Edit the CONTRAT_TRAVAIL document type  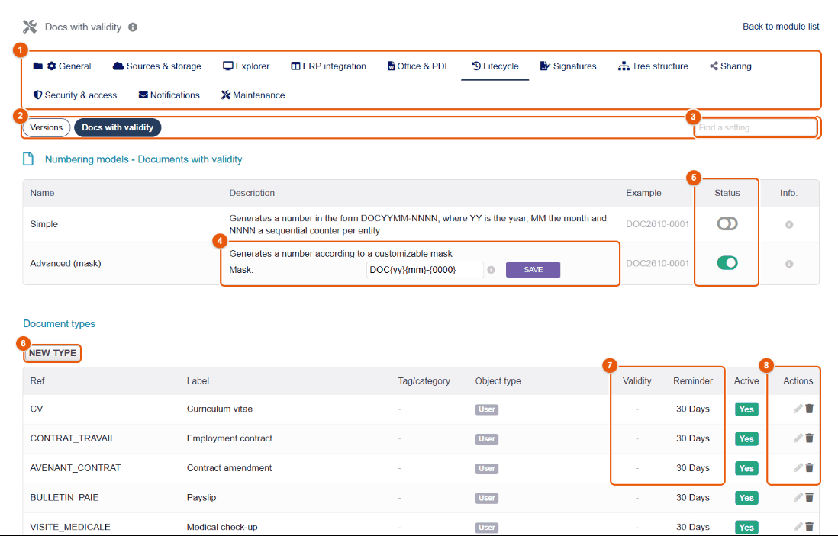pyautogui.click(x=798, y=438)
